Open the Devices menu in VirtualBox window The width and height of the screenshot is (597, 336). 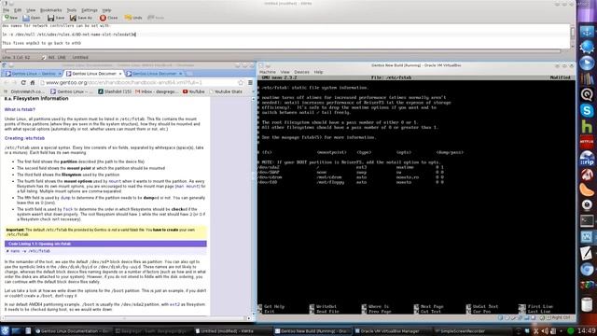[301, 72]
